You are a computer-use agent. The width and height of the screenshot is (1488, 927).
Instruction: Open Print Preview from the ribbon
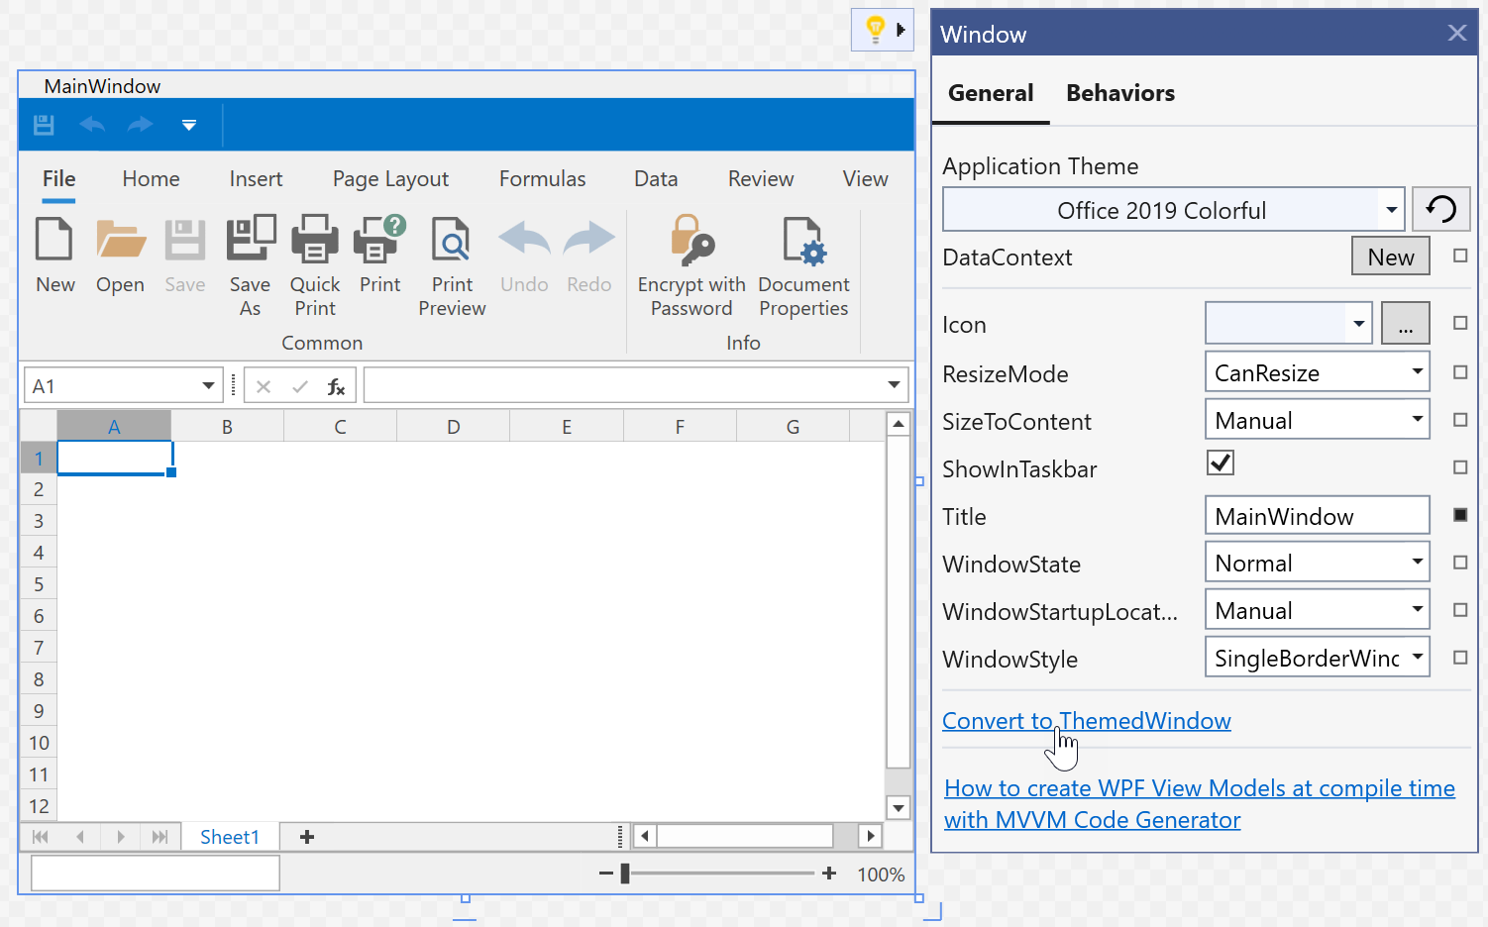tap(452, 241)
